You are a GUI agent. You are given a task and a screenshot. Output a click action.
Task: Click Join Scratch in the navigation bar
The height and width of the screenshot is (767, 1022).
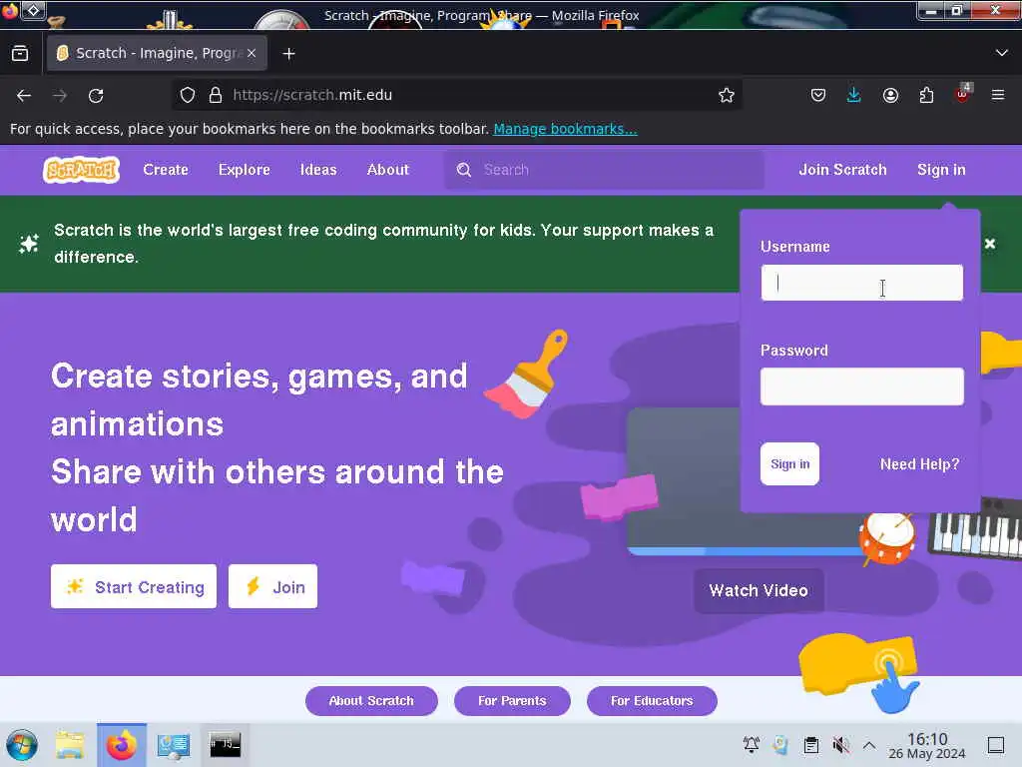(x=842, y=170)
